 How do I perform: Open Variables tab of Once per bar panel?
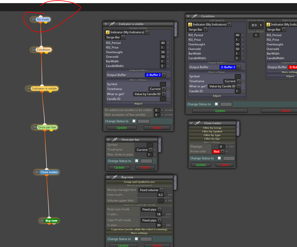click(159, 145)
